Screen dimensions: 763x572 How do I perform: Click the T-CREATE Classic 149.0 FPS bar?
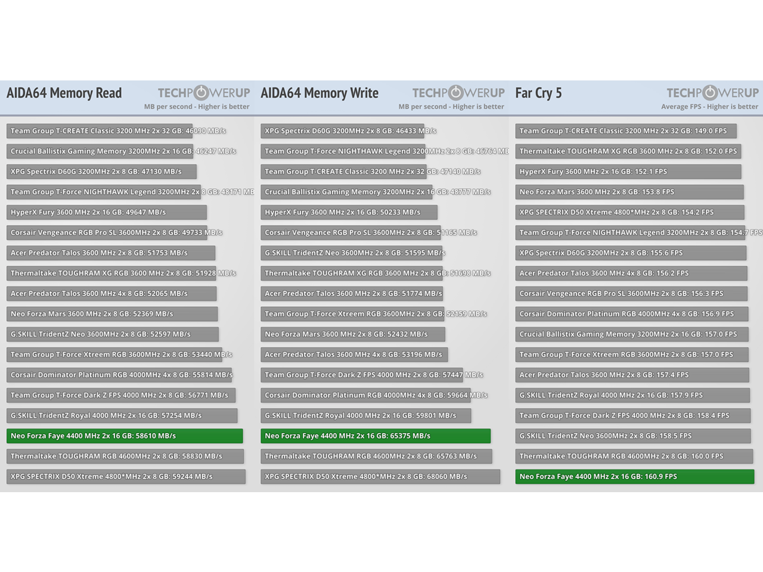(626, 131)
